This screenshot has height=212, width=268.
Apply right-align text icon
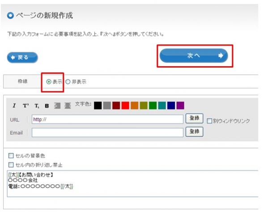pos(57,106)
